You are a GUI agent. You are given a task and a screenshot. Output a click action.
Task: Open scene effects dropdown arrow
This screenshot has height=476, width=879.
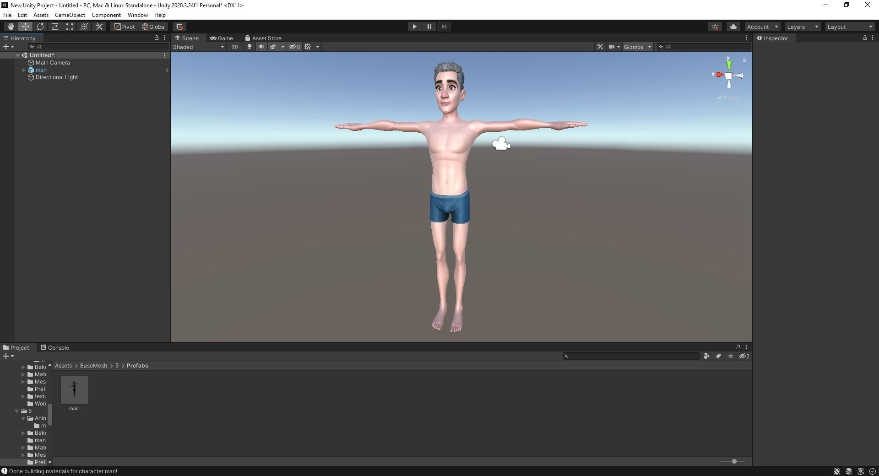pos(282,47)
